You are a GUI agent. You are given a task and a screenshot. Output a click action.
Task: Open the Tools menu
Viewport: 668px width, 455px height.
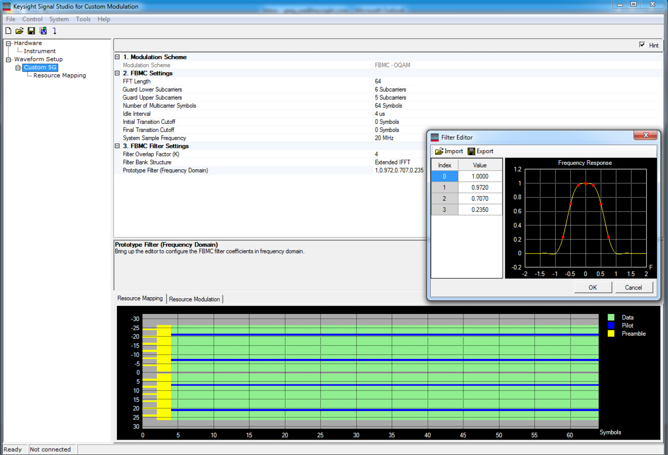click(x=83, y=19)
